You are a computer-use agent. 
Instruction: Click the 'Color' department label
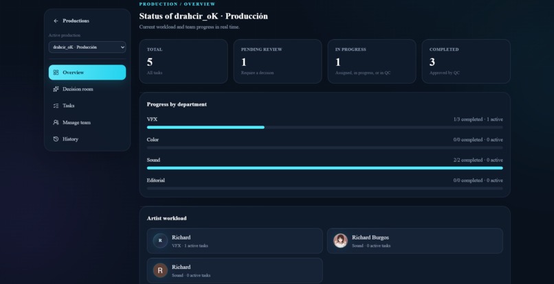pos(153,140)
